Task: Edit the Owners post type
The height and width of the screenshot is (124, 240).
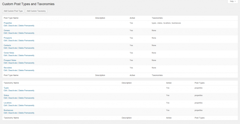Action: pos(5,33)
